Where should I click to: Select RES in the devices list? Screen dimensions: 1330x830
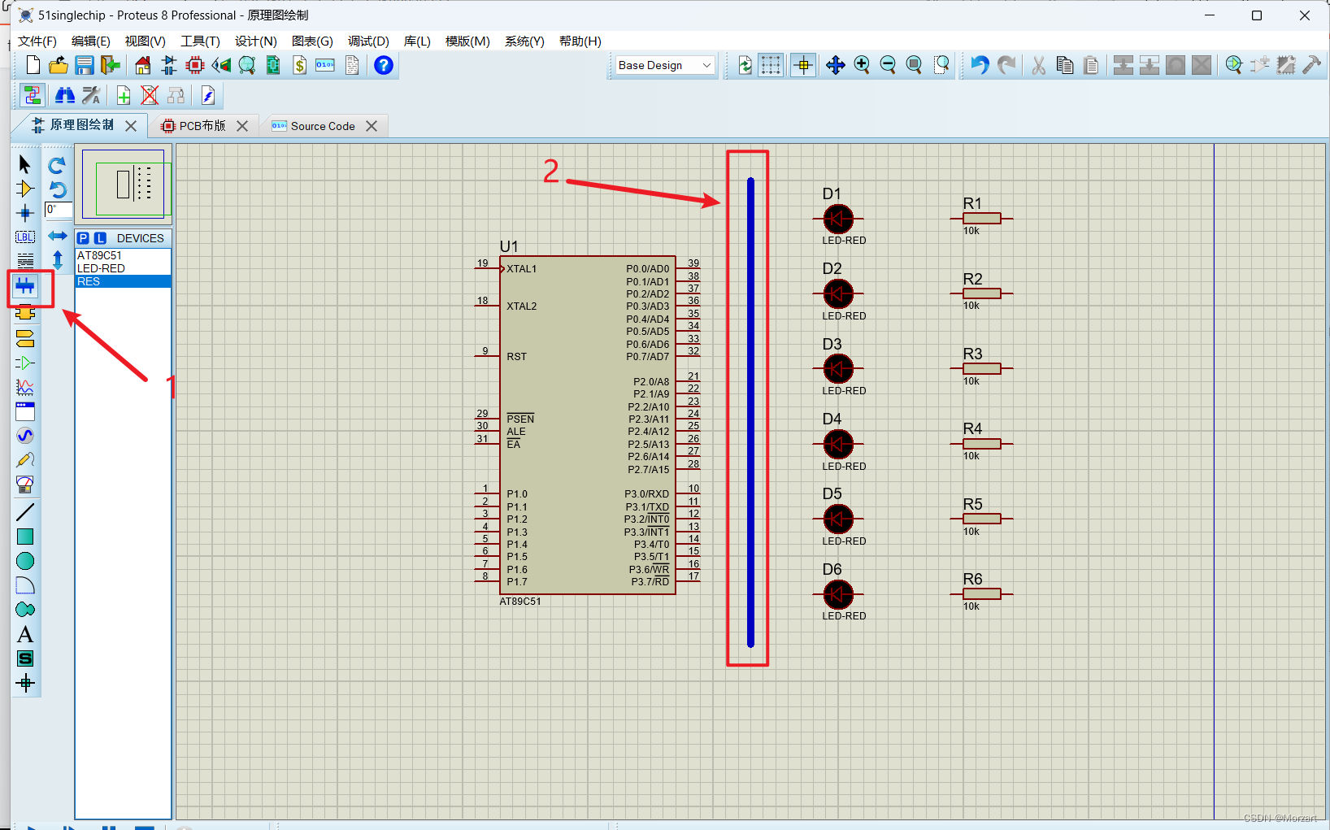[x=123, y=281]
